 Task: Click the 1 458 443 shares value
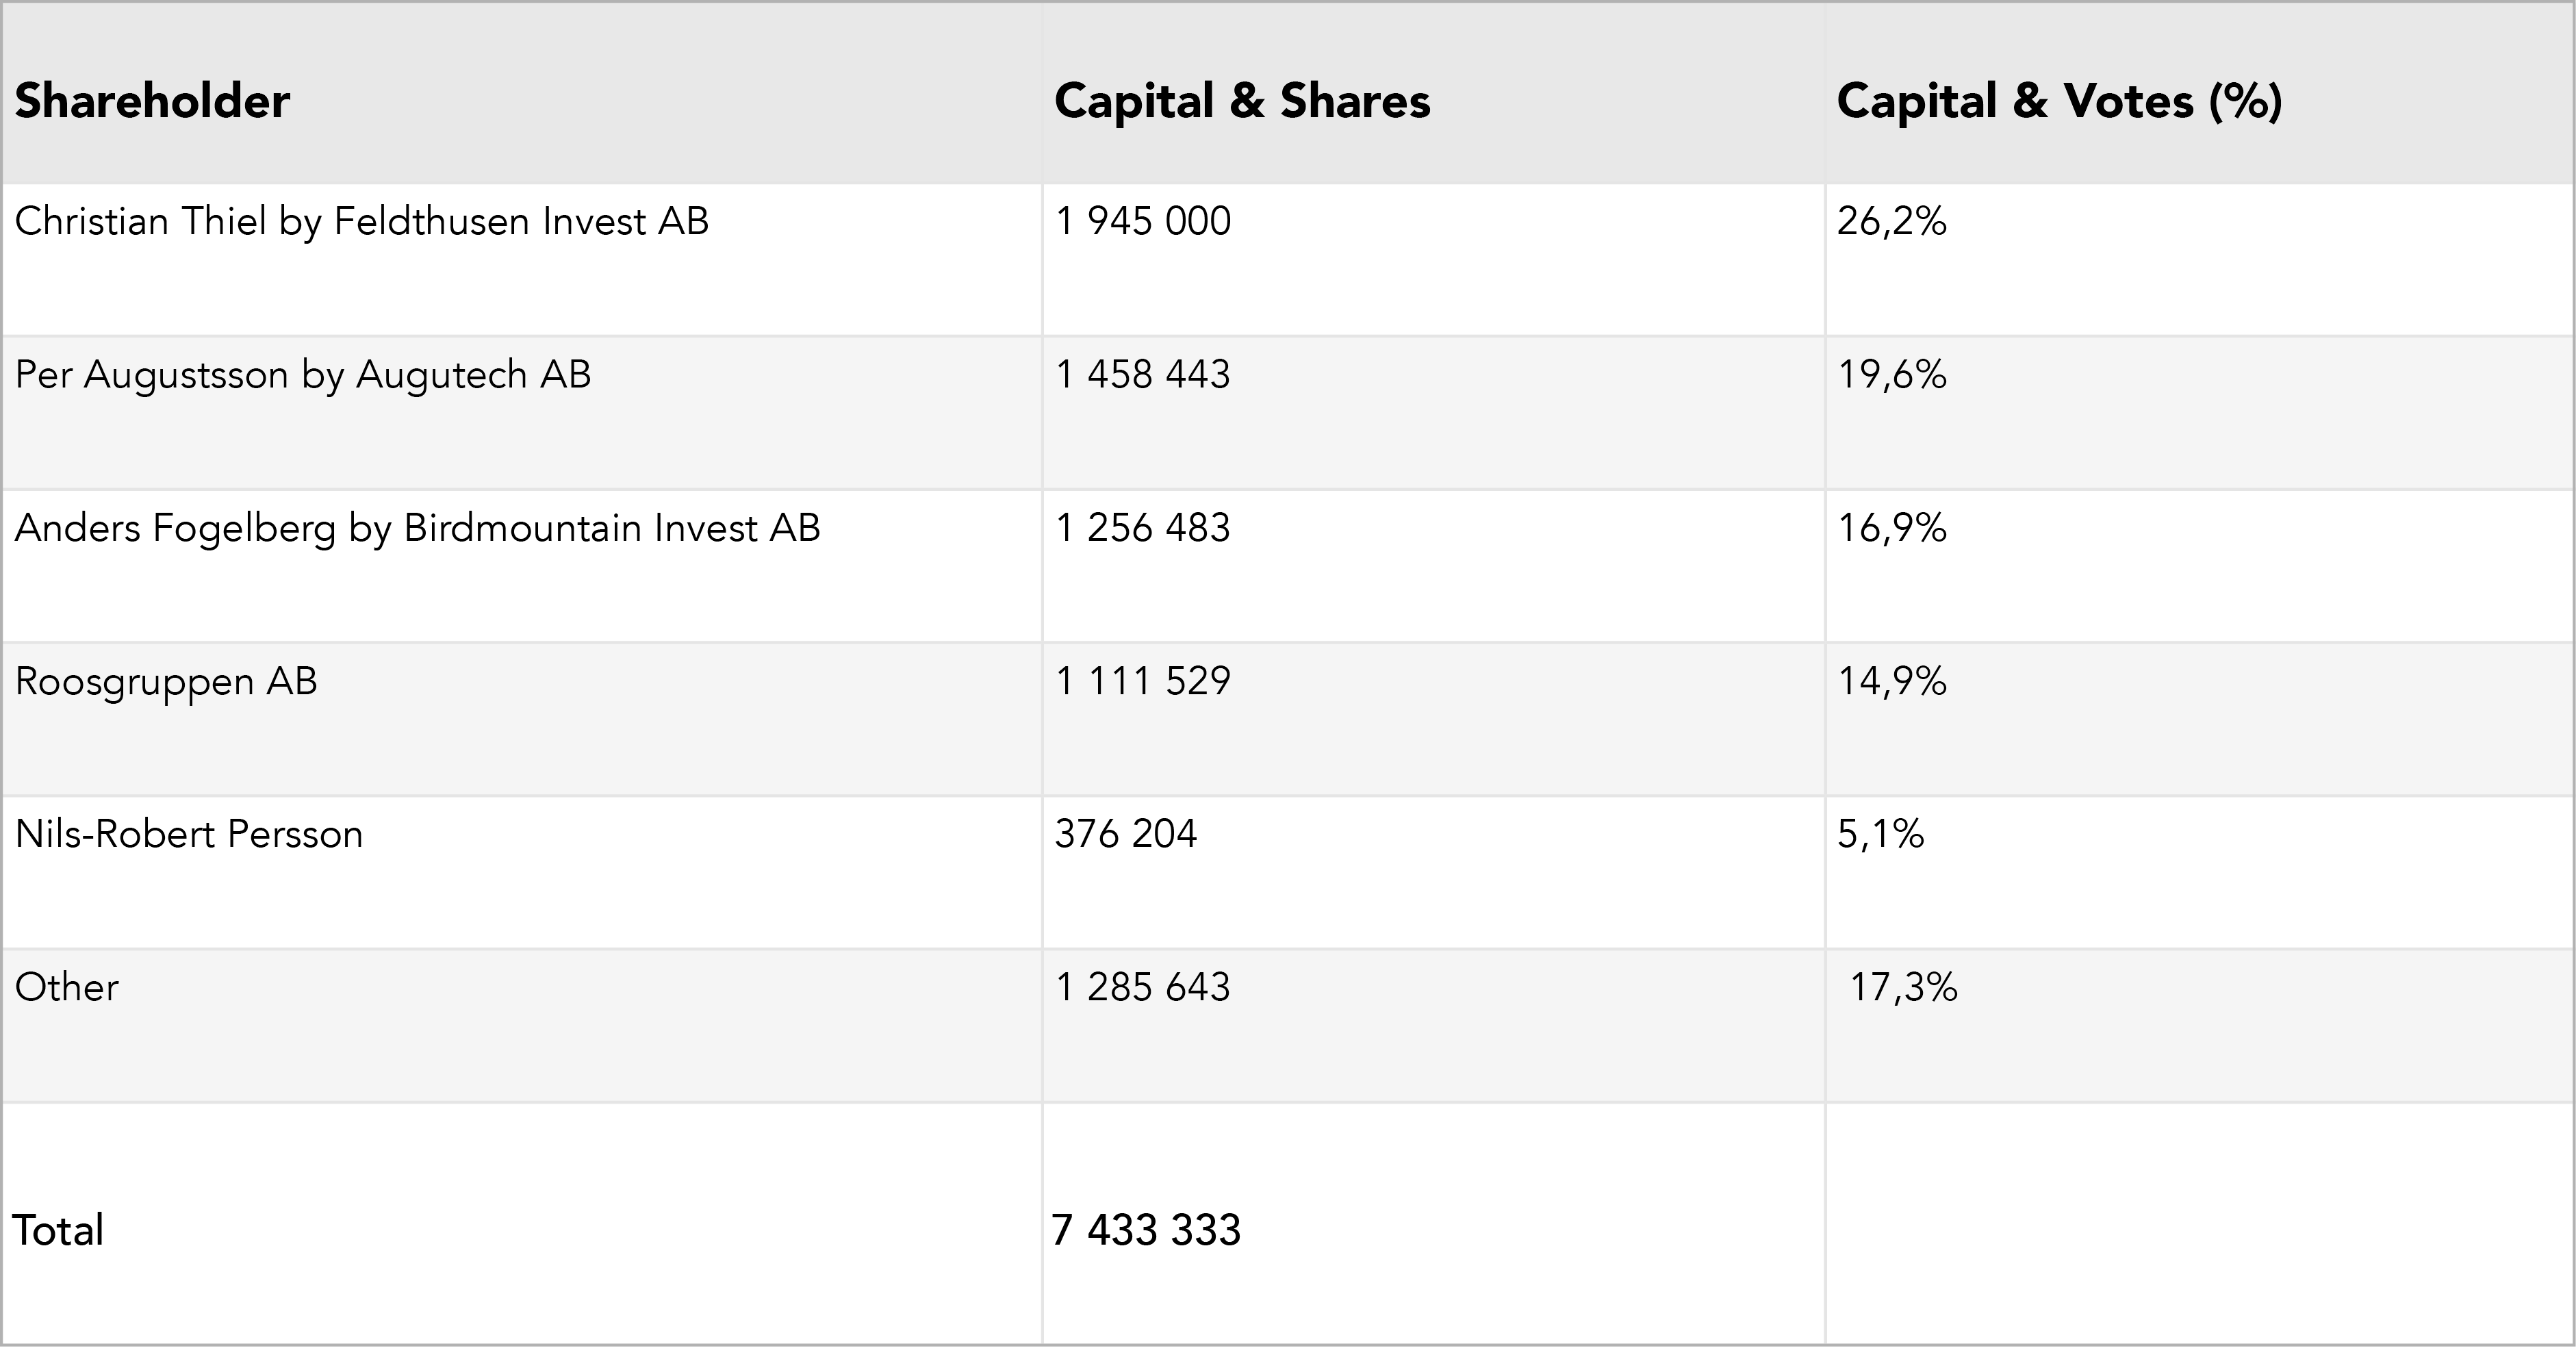click(x=1143, y=375)
